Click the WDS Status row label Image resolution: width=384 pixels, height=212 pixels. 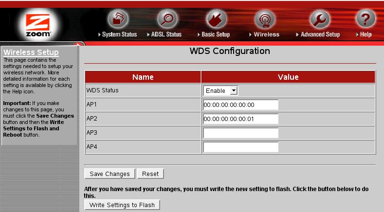pos(102,90)
